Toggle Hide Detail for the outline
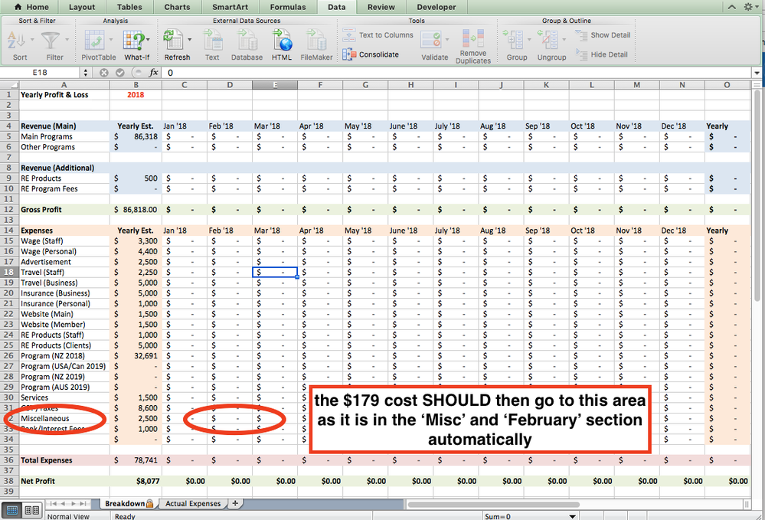765x520 pixels. point(601,54)
